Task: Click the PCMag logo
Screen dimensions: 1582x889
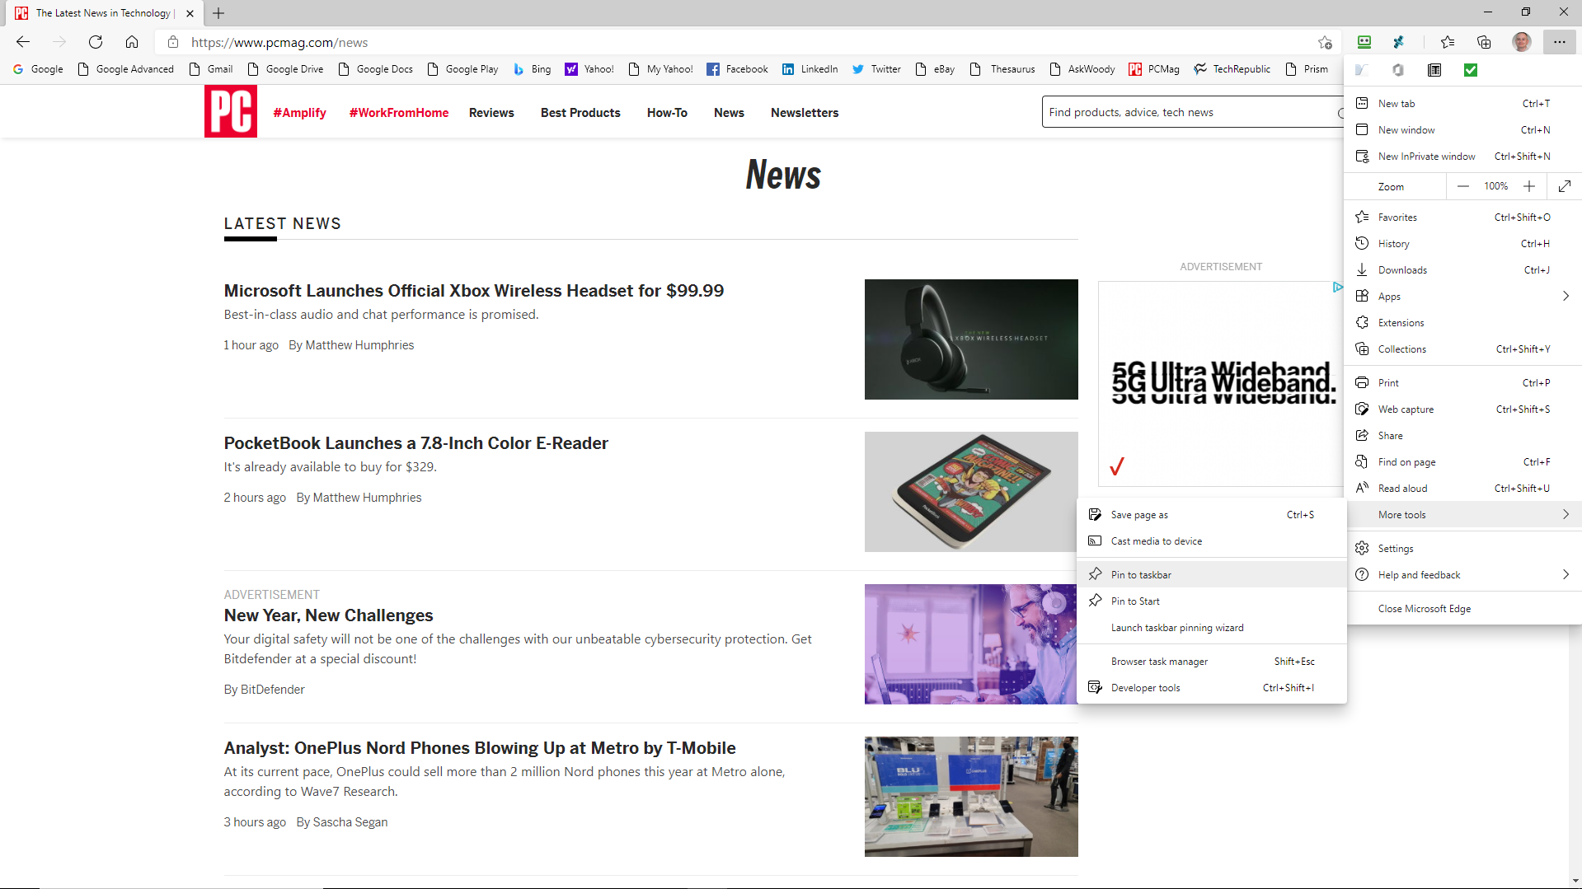Action: pos(231,111)
